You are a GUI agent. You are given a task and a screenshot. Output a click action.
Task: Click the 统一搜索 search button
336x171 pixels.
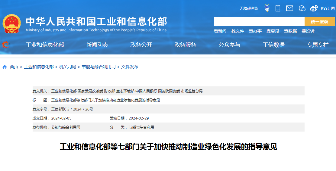point(319,22)
